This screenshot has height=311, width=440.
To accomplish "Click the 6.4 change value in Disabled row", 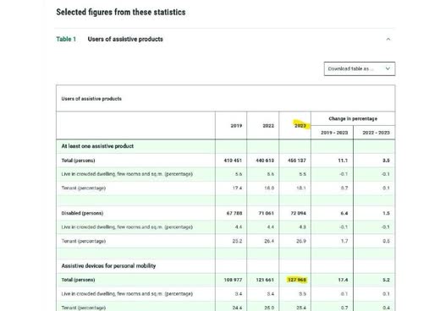I will pos(344,213).
